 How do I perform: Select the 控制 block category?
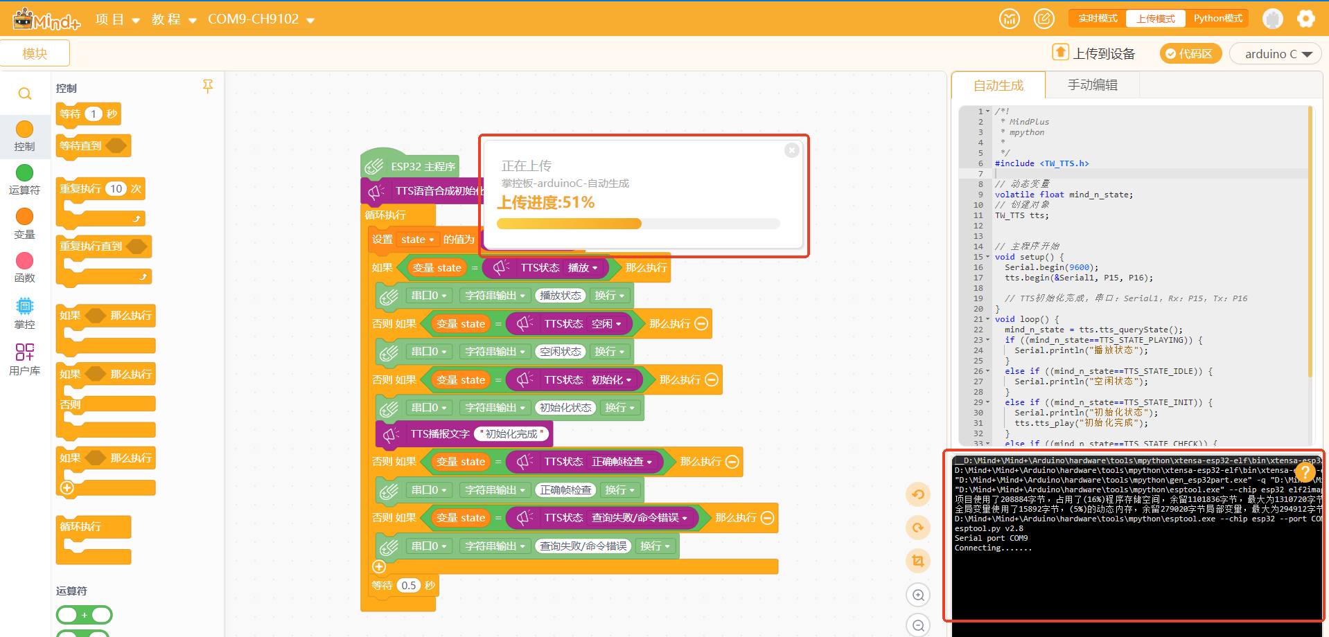25,136
